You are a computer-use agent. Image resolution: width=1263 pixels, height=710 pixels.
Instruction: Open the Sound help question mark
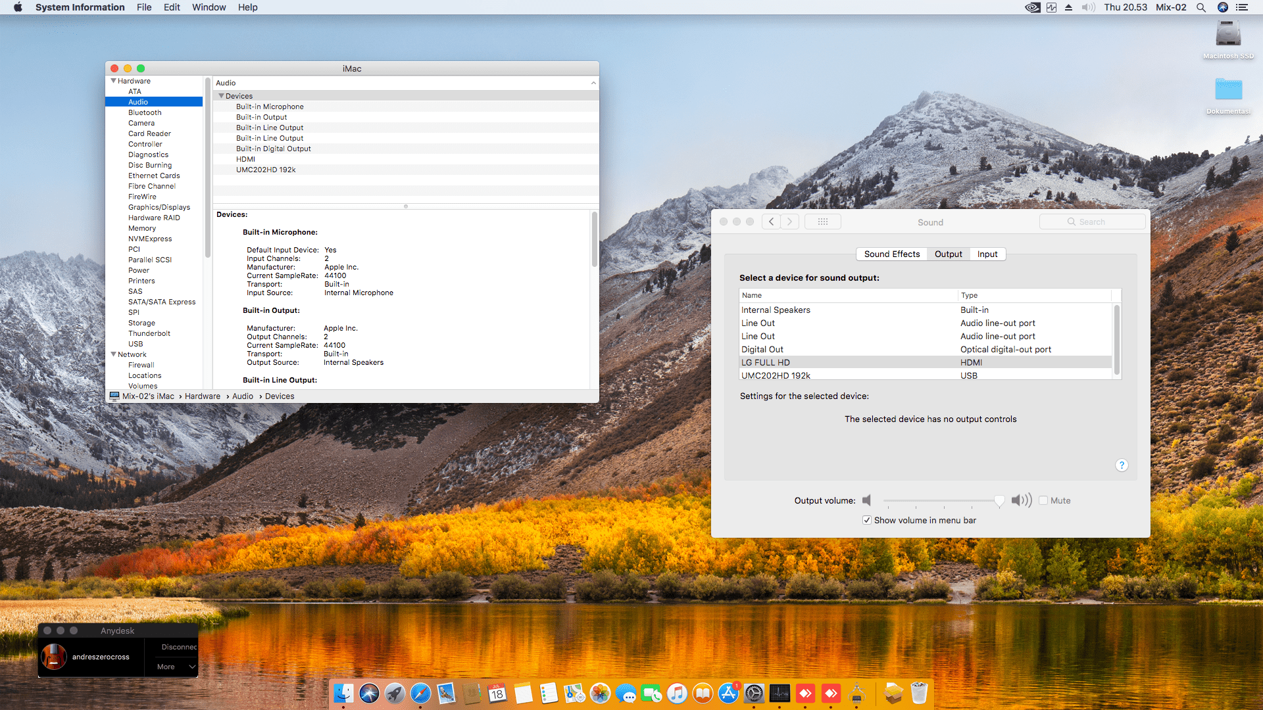(1122, 465)
